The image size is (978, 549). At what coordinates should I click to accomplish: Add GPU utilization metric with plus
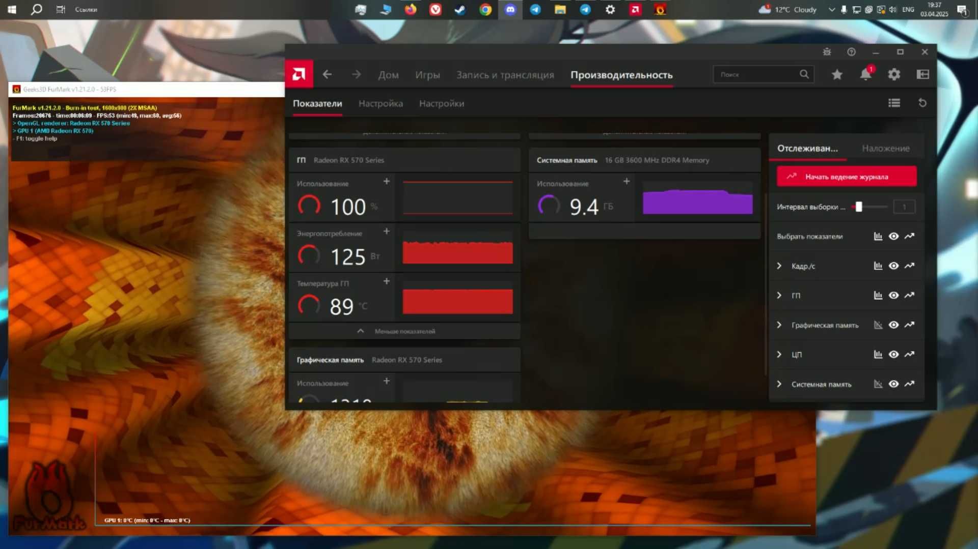coord(387,182)
